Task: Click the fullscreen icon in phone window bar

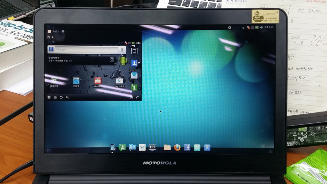Action: coord(132,97)
